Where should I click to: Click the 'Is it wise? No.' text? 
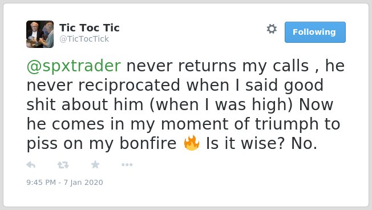[261, 143]
